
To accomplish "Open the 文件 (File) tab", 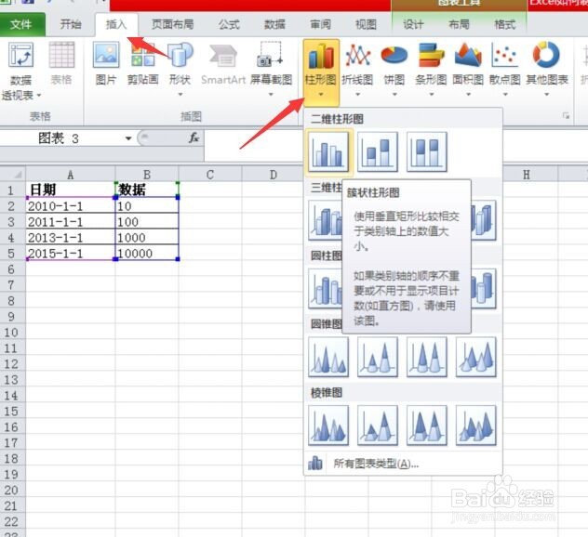I will pyautogui.click(x=21, y=25).
